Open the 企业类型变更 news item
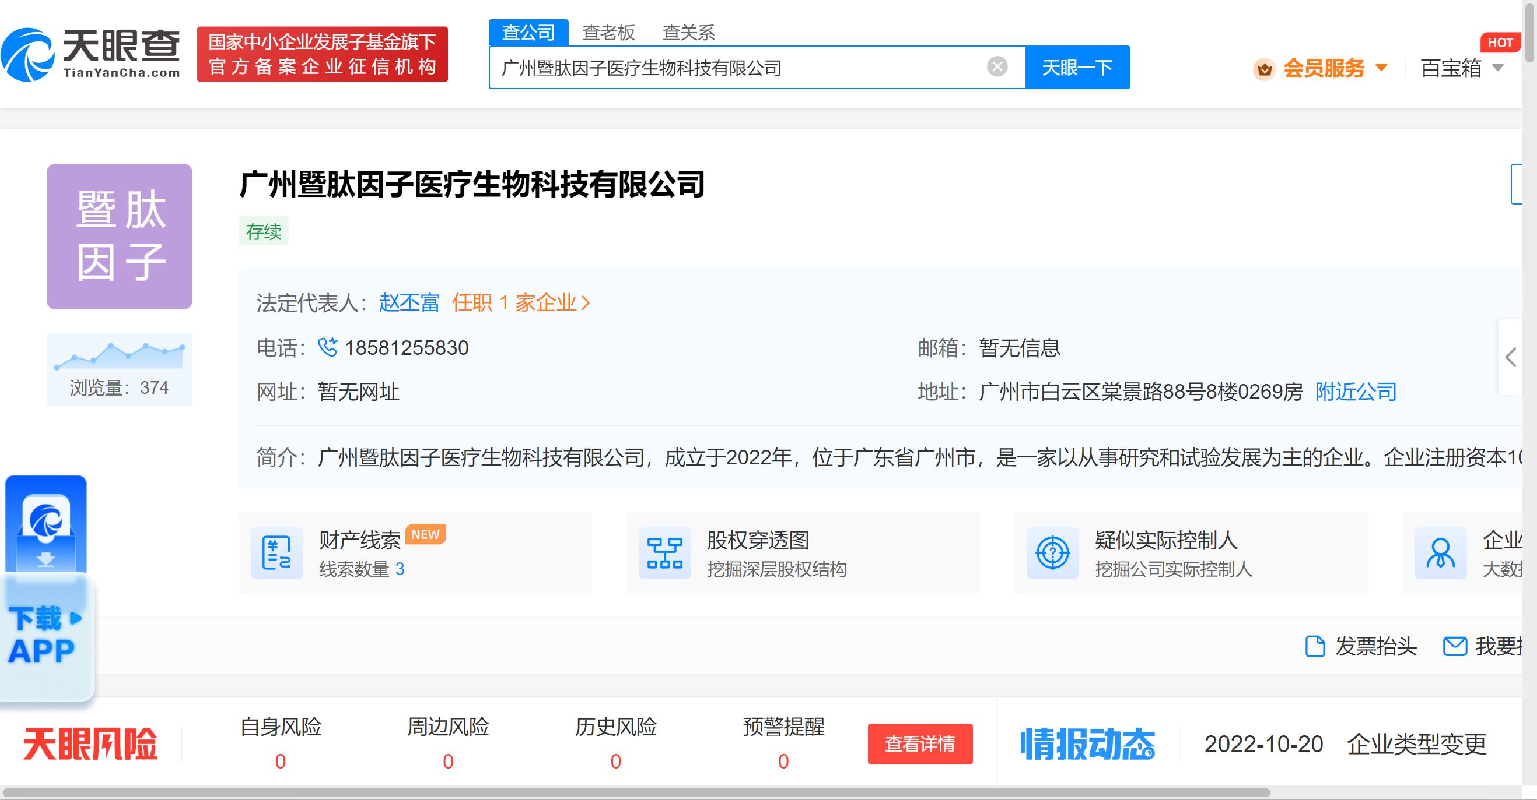Screen dimensions: 1537x800 (1416, 744)
